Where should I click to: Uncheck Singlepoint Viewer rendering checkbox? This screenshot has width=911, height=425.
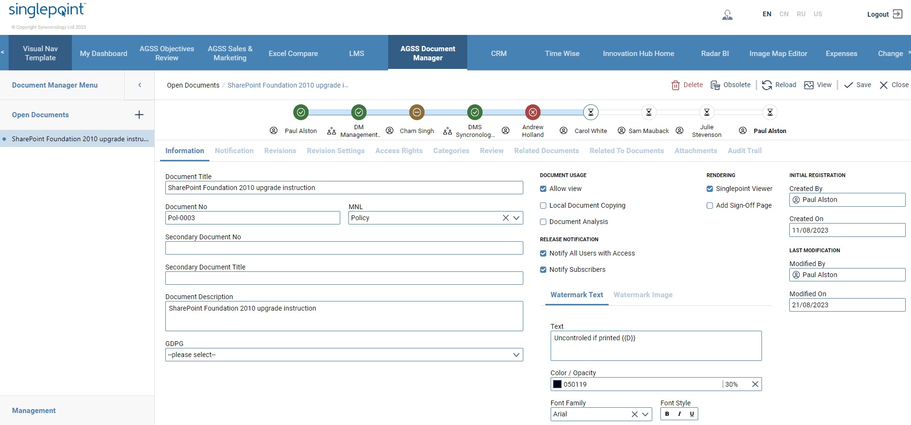click(710, 189)
